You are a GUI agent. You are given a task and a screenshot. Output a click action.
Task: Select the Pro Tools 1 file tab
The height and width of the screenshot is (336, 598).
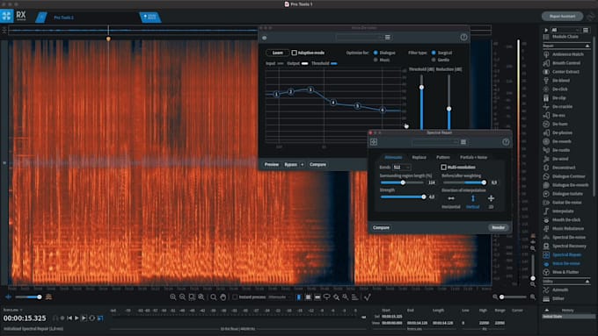tap(63, 18)
